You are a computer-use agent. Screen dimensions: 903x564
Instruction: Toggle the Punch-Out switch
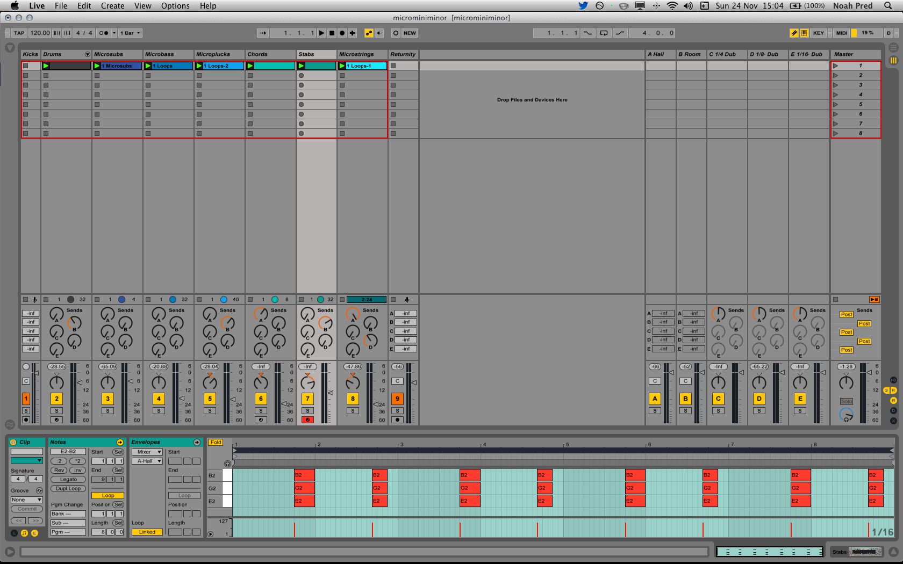point(620,33)
